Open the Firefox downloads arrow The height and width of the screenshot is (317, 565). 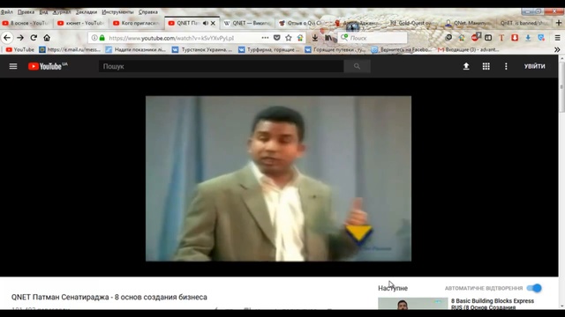click(315, 38)
